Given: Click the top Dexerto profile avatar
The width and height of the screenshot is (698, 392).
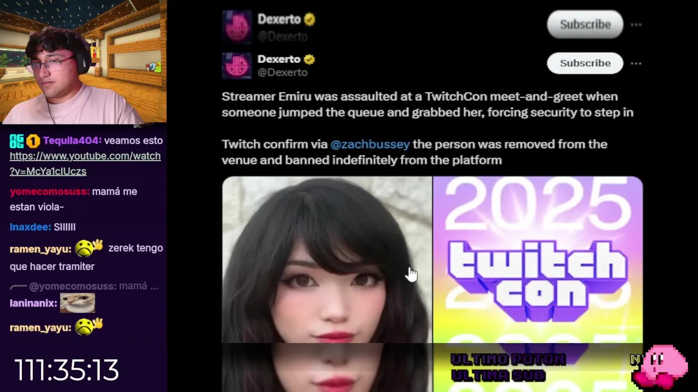Looking at the screenshot, I should click(237, 26).
